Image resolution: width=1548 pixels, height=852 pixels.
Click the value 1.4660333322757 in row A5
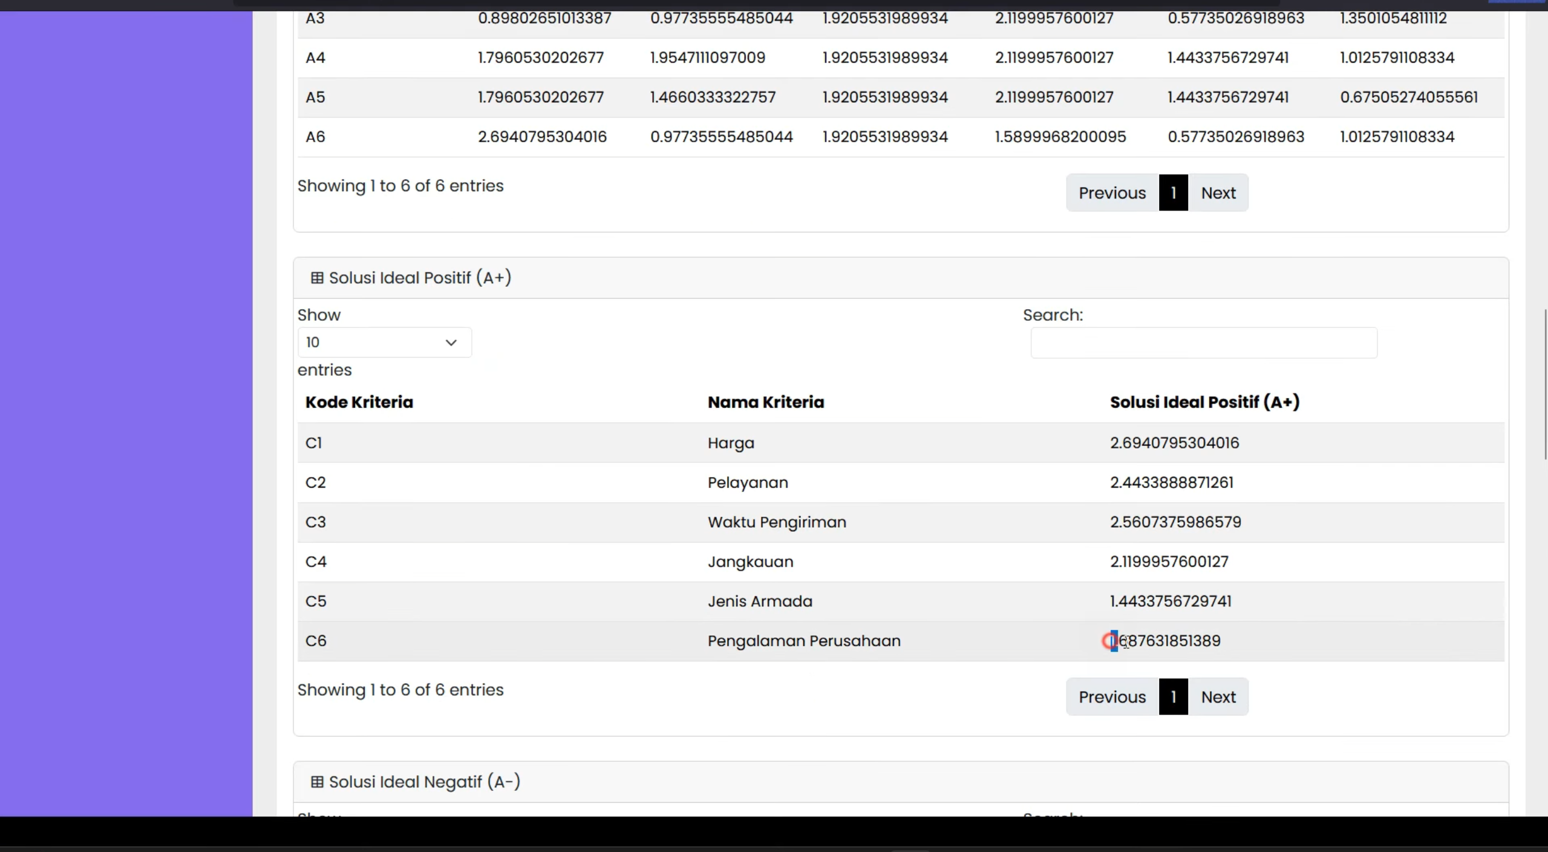[713, 97]
